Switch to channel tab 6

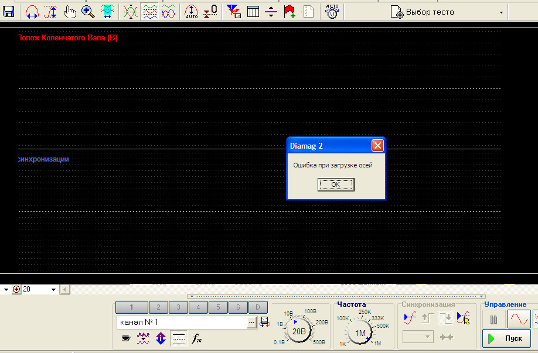coord(238,307)
